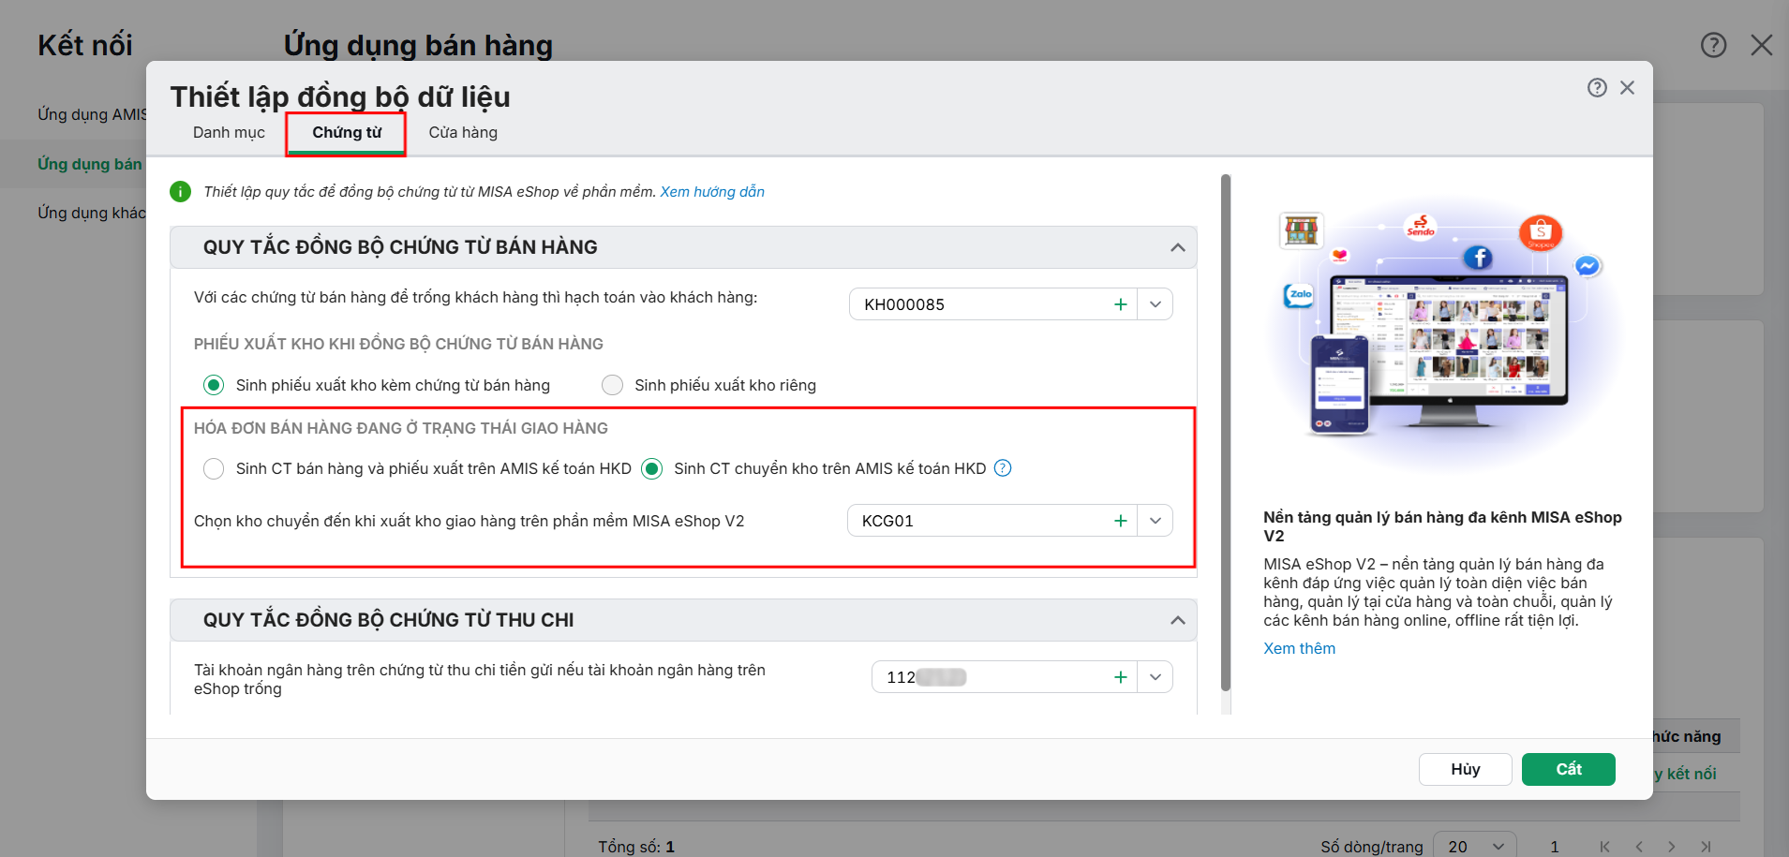1789x857 pixels.
Task: Open help tooltip icon next to Sinh CT chuyển kho
Action: [1003, 468]
